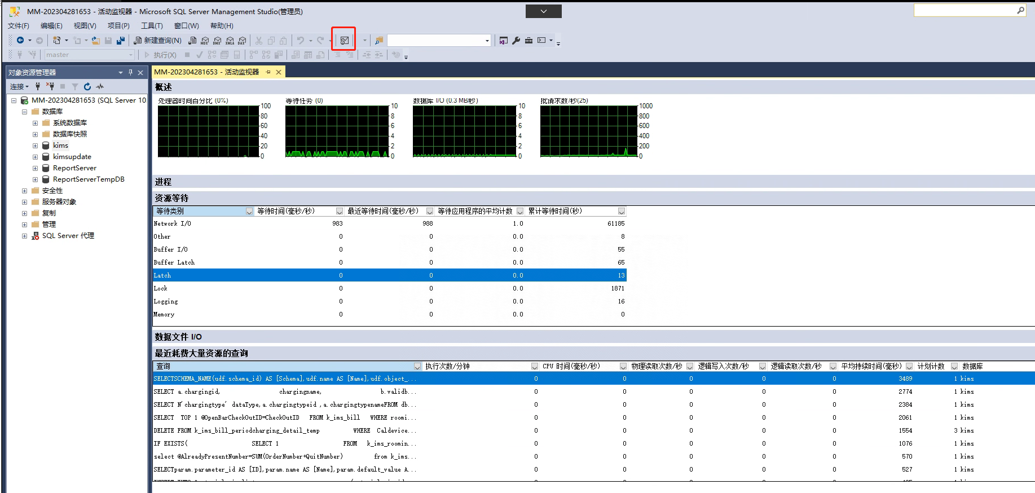
Task: Expand the kims database node
Action: point(35,146)
